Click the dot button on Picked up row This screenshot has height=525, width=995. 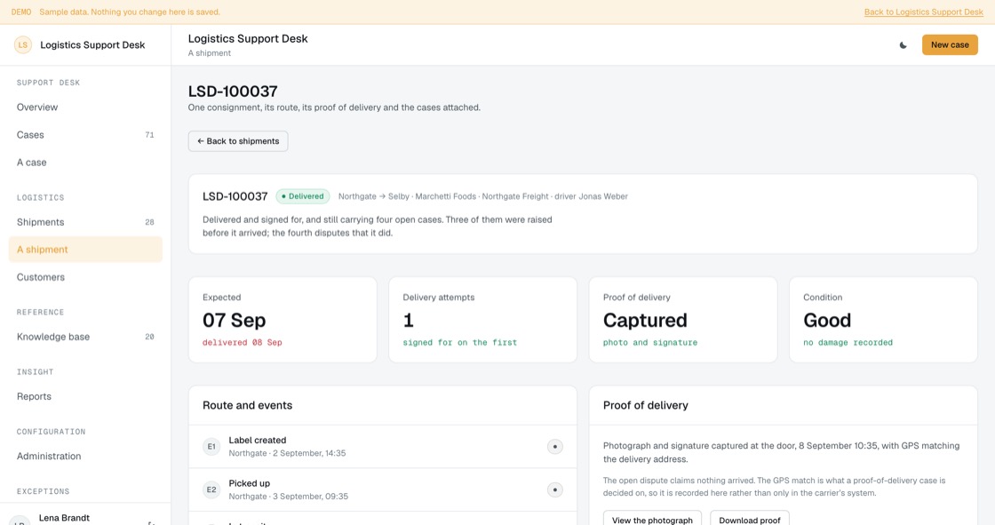tap(554, 489)
